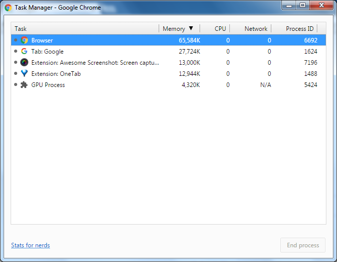Sort by the Network column header
The image size is (337, 262).
(251, 29)
